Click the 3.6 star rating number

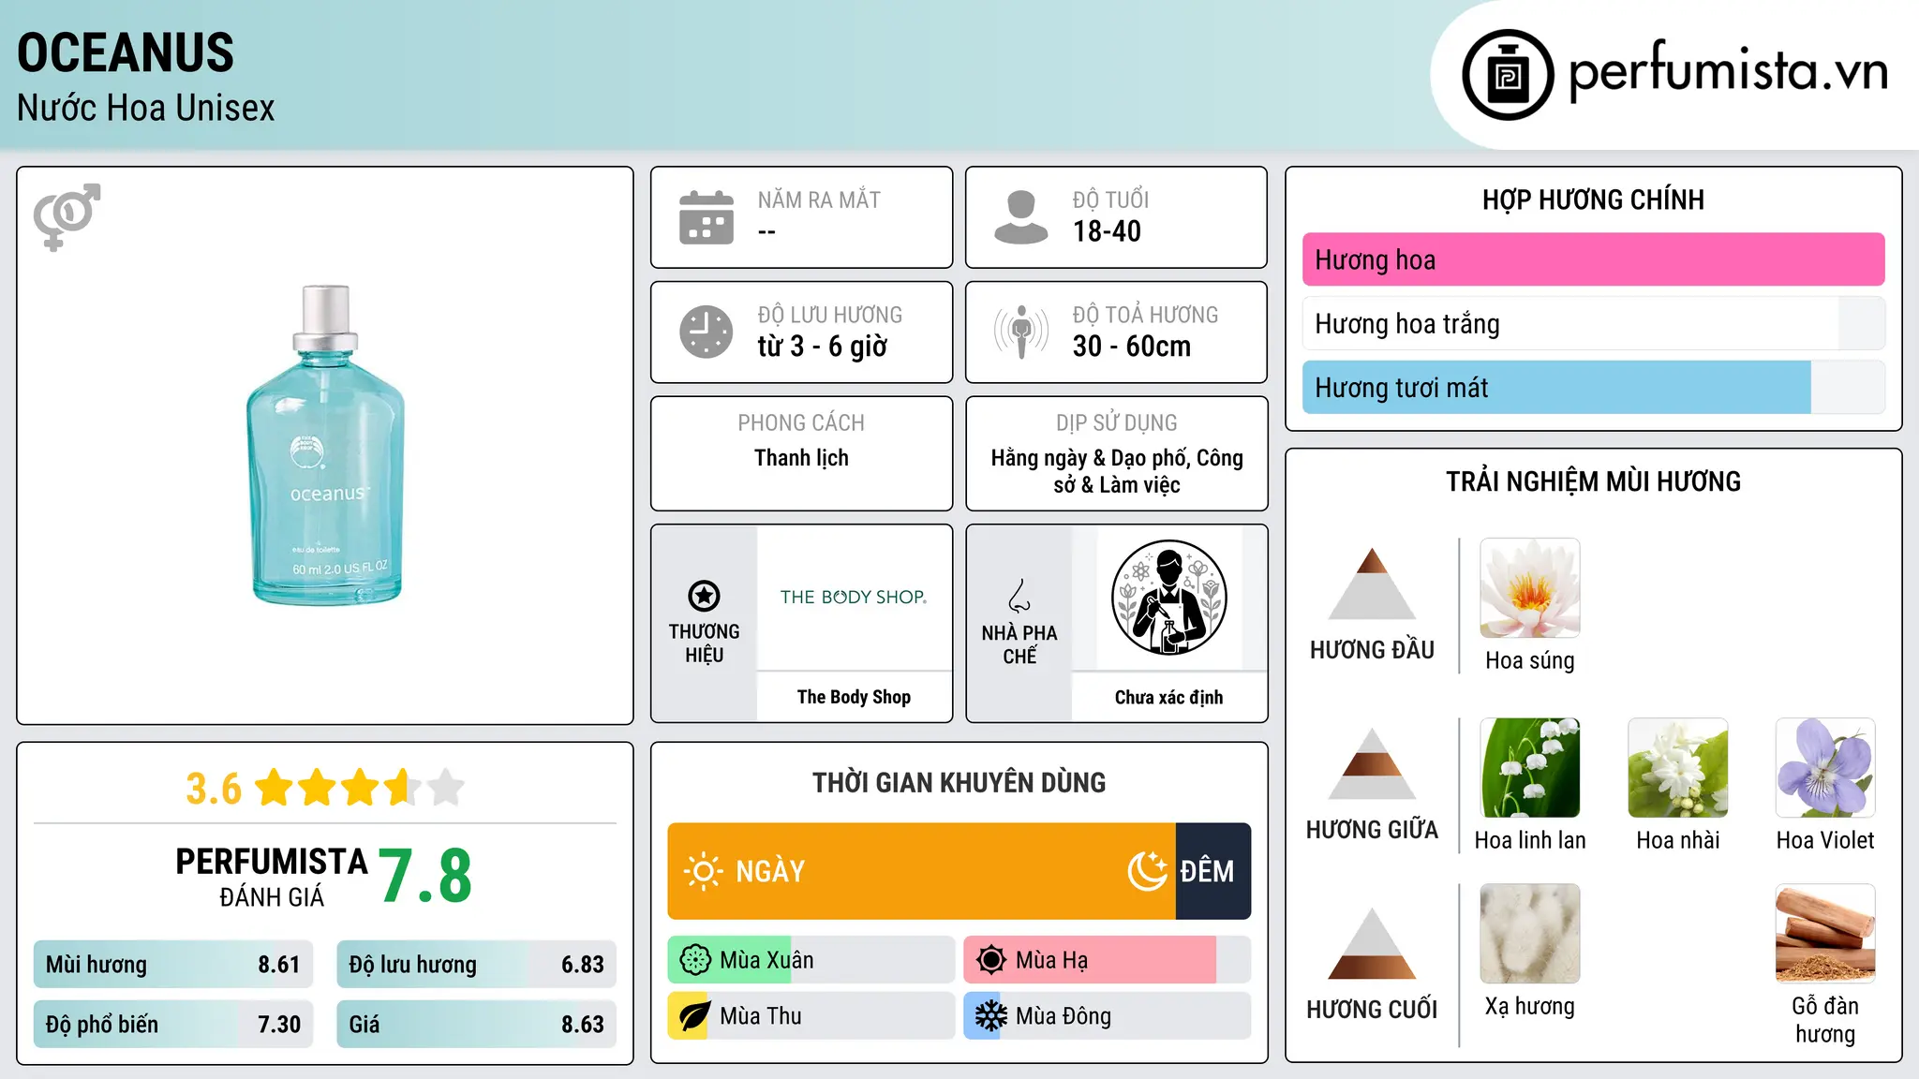tap(214, 789)
